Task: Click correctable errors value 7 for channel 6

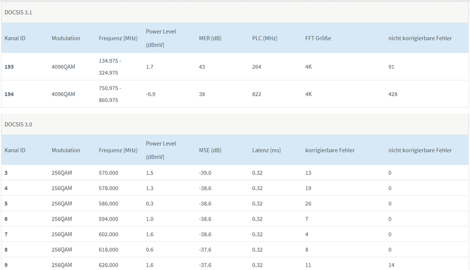Action: click(307, 219)
